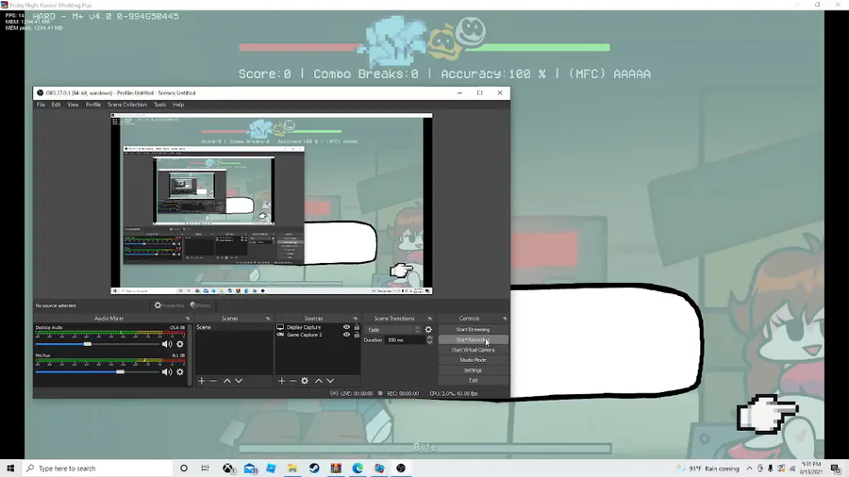849x477 pixels.
Task: Open Desktop Audio gear settings
Action: [x=180, y=344]
